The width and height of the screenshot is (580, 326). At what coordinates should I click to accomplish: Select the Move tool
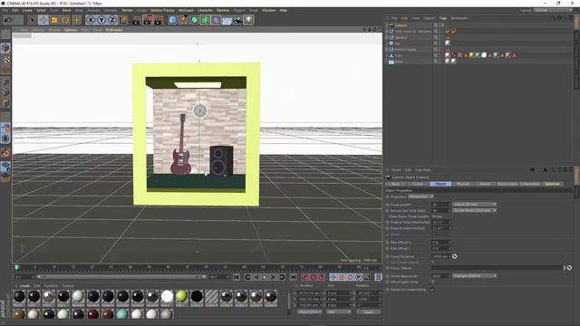43,20
